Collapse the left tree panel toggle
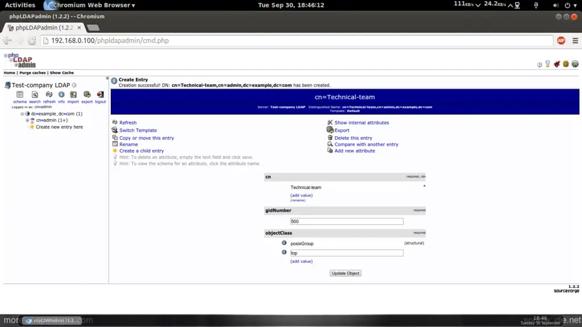 coord(107,78)
